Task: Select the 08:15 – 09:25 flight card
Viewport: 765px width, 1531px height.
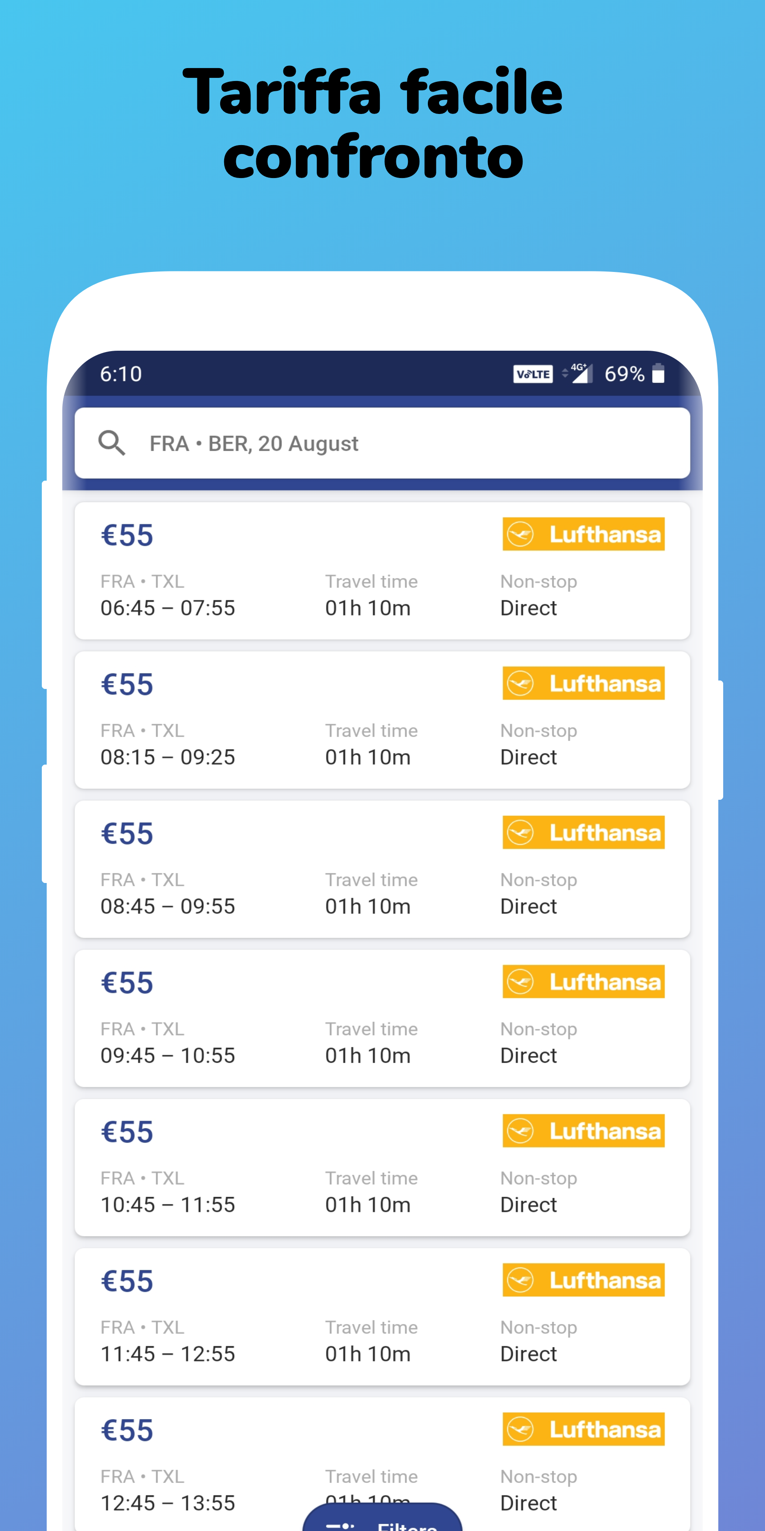Action: point(382,721)
